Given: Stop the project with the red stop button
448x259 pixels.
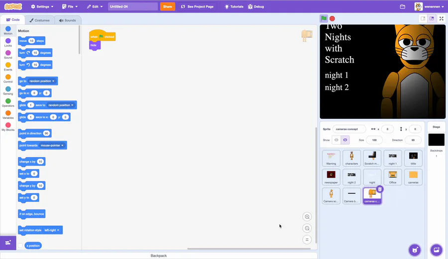Looking at the screenshot, I should click(332, 18).
